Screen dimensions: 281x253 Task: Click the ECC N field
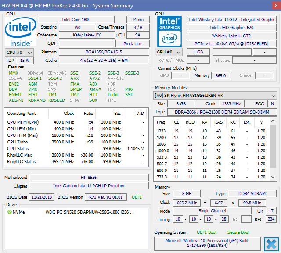(x=272, y=104)
